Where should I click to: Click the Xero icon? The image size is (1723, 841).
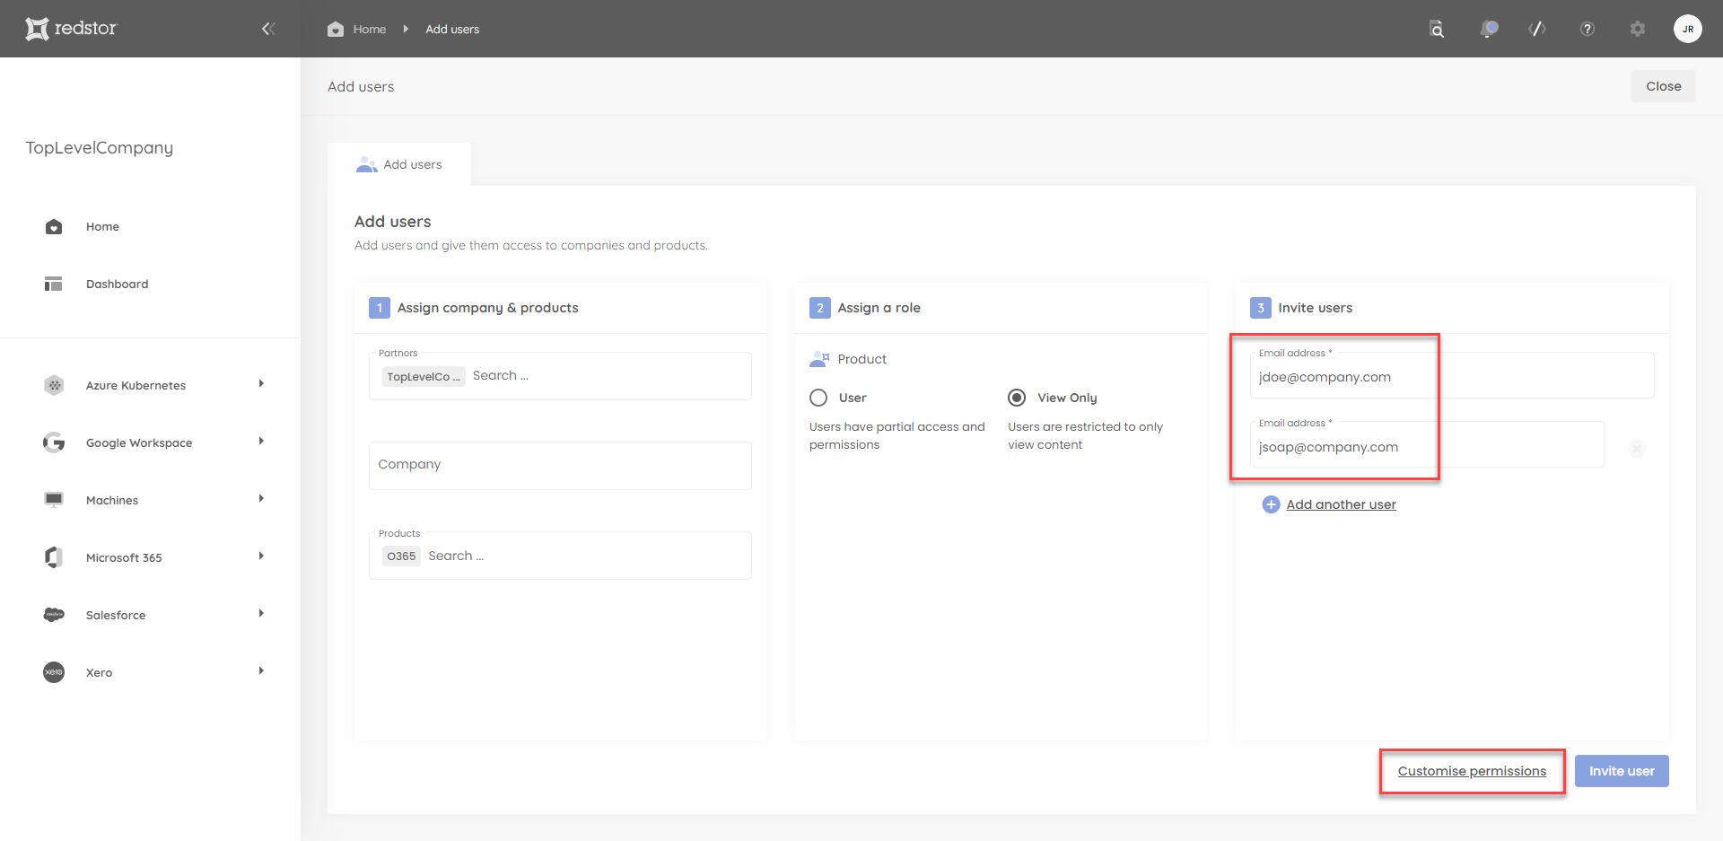pos(54,672)
